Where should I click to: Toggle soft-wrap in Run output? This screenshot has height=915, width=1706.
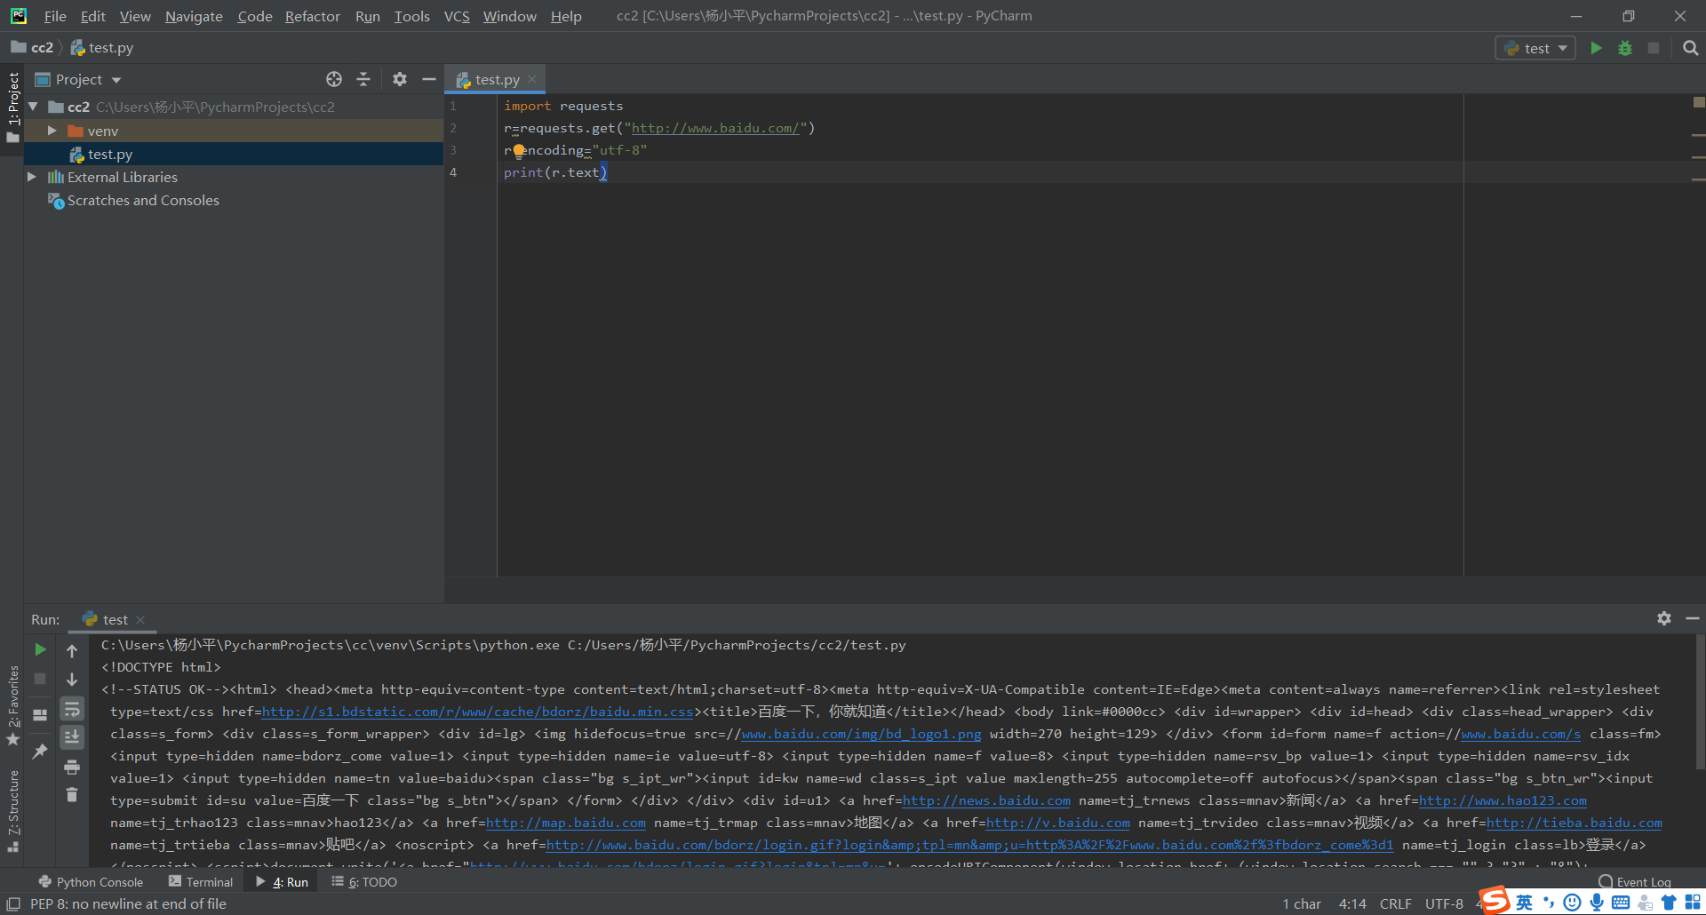tap(72, 708)
